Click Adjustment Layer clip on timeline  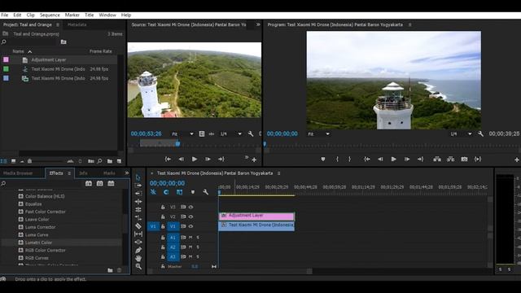[256, 216]
